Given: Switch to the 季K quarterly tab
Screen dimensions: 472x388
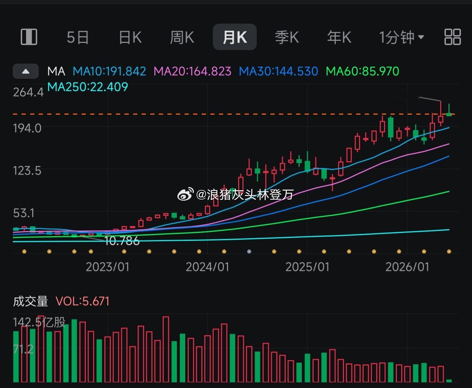Looking at the screenshot, I should pos(287,37).
